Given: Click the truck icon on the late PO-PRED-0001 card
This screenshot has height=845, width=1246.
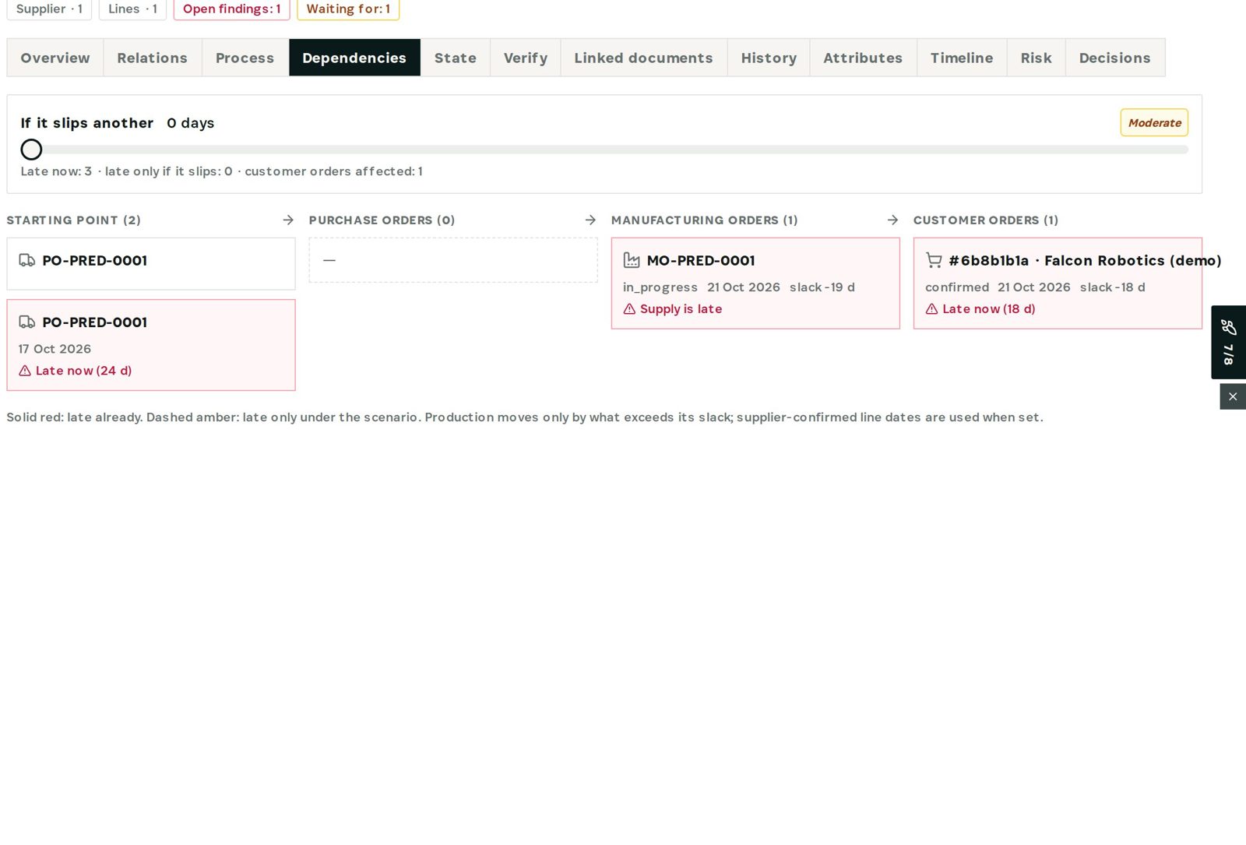Looking at the screenshot, I should pos(26,322).
